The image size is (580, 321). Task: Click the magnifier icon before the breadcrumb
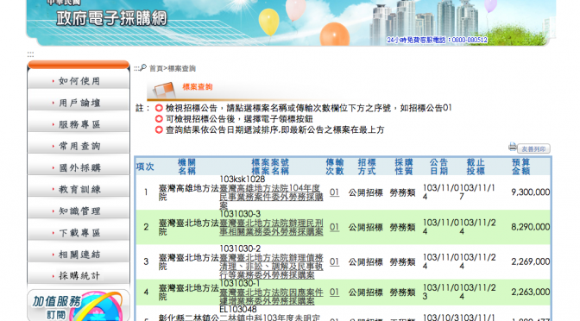pos(142,67)
